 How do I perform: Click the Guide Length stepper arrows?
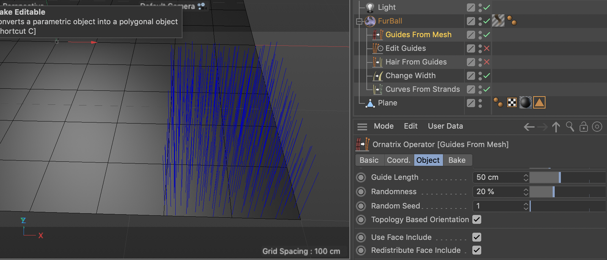[526, 177]
